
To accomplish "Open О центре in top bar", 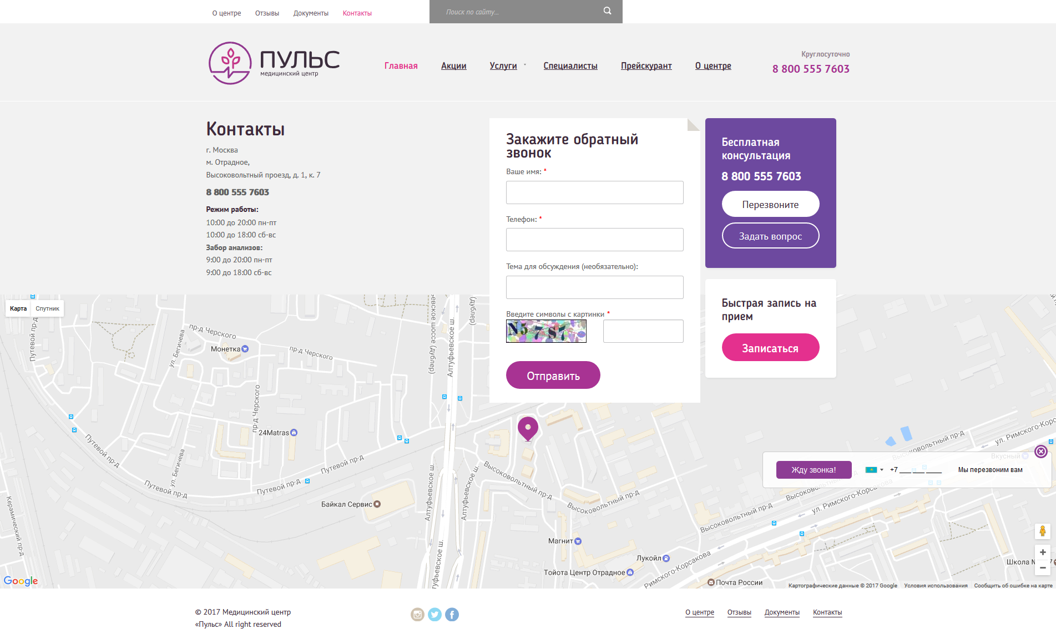I will click(226, 13).
